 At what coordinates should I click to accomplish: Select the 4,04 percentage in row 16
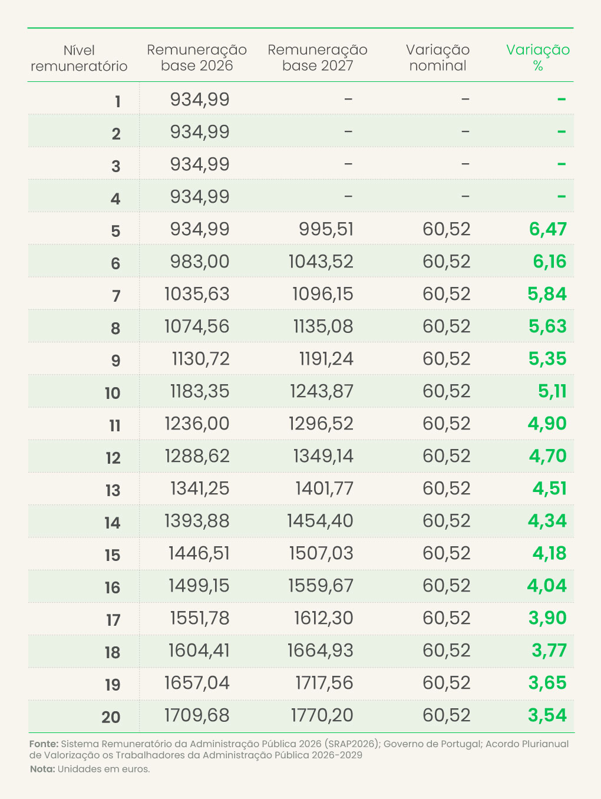point(547,586)
